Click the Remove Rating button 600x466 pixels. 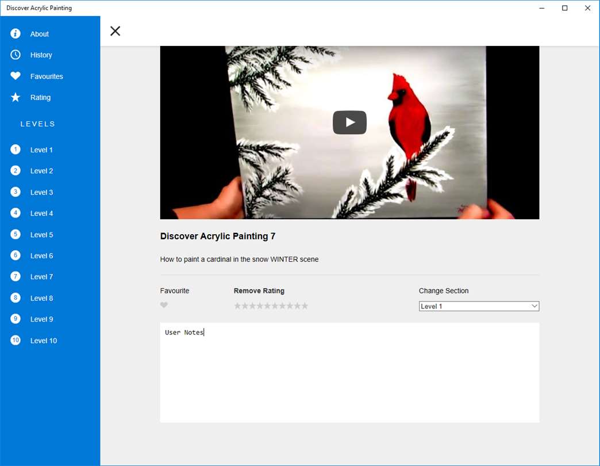[259, 291]
